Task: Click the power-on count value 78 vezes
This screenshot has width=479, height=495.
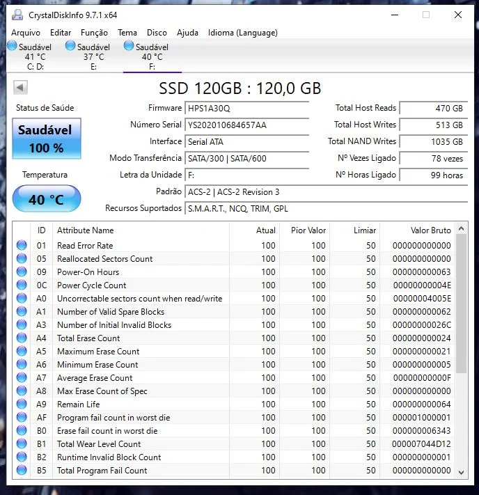Action: click(x=434, y=159)
